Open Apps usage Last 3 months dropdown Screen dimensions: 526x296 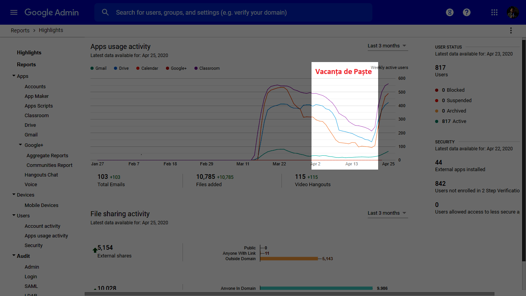pyautogui.click(x=387, y=46)
